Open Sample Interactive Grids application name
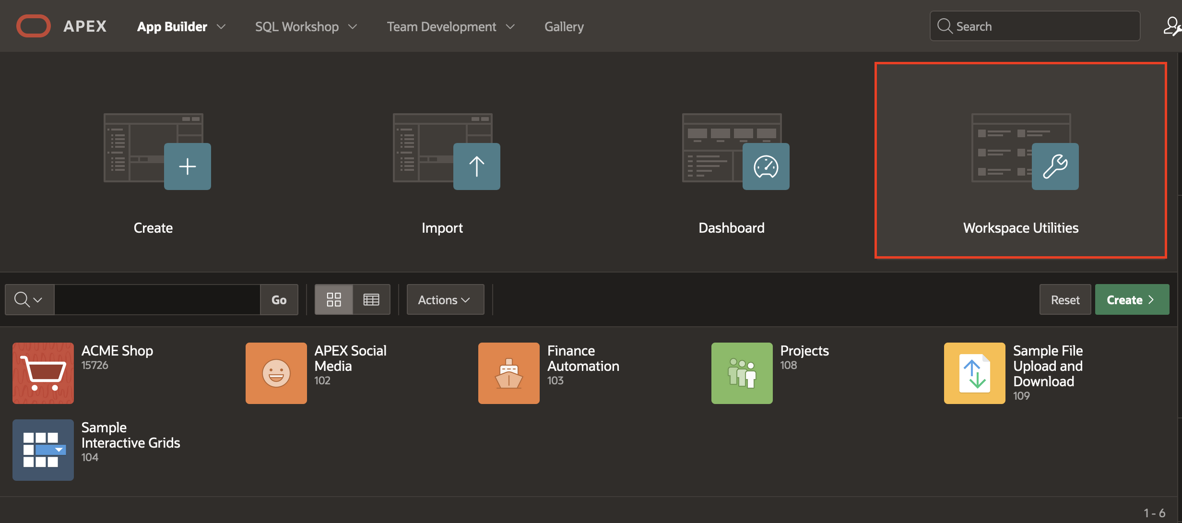The image size is (1182, 523). (x=130, y=435)
